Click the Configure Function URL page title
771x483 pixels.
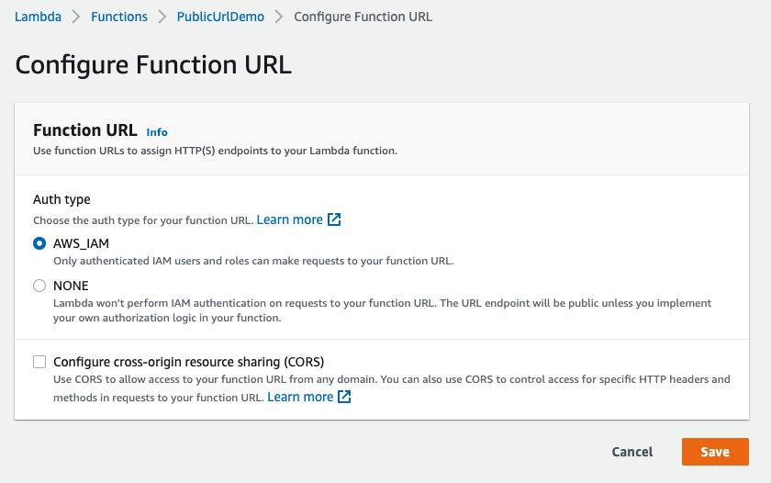point(153,65)
